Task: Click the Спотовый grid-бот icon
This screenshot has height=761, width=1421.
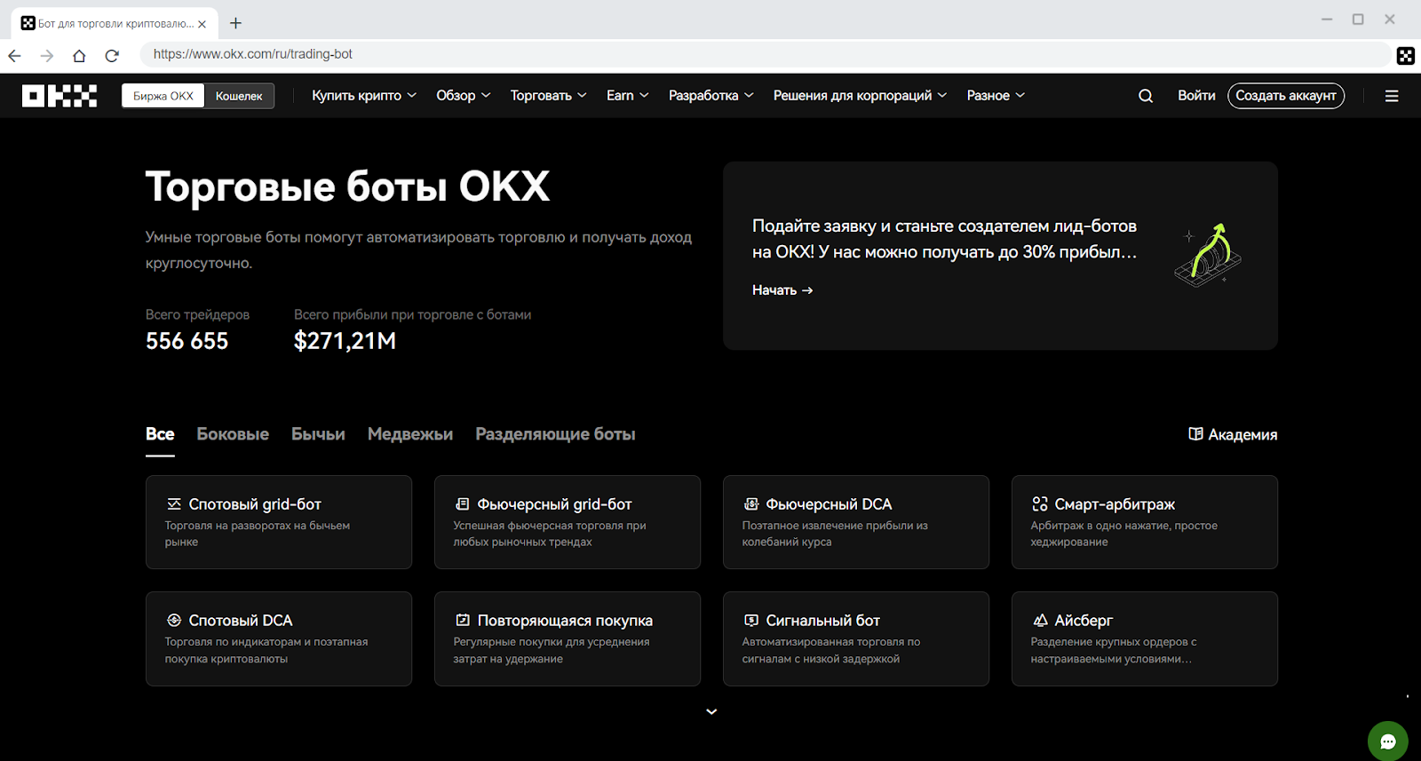Action: pos(174,503)
